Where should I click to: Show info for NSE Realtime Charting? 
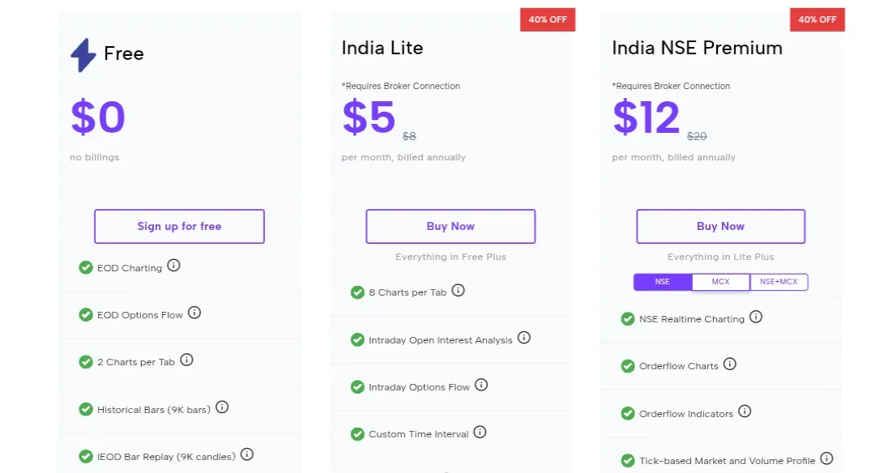pyautogui.click(x=756, y=317)
